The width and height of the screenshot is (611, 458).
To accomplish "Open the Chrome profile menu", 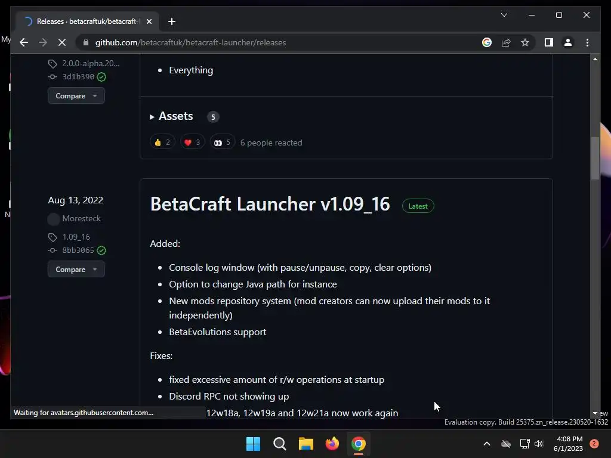I will 568,42.
